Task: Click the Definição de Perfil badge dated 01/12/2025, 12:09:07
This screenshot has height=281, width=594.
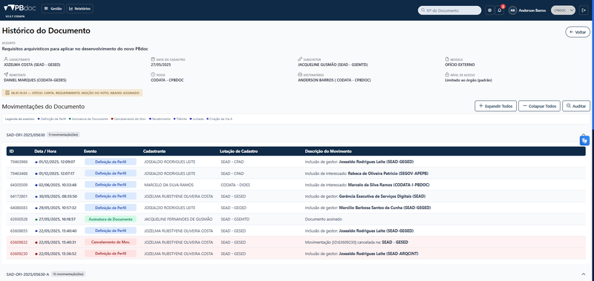Action: pyautogui.click(x=110, y=162)
